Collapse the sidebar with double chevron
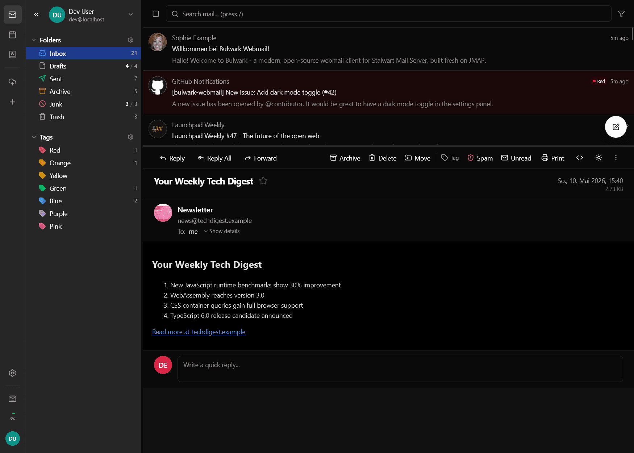Viewport: 634px width, 453px height. pos(36,14)
